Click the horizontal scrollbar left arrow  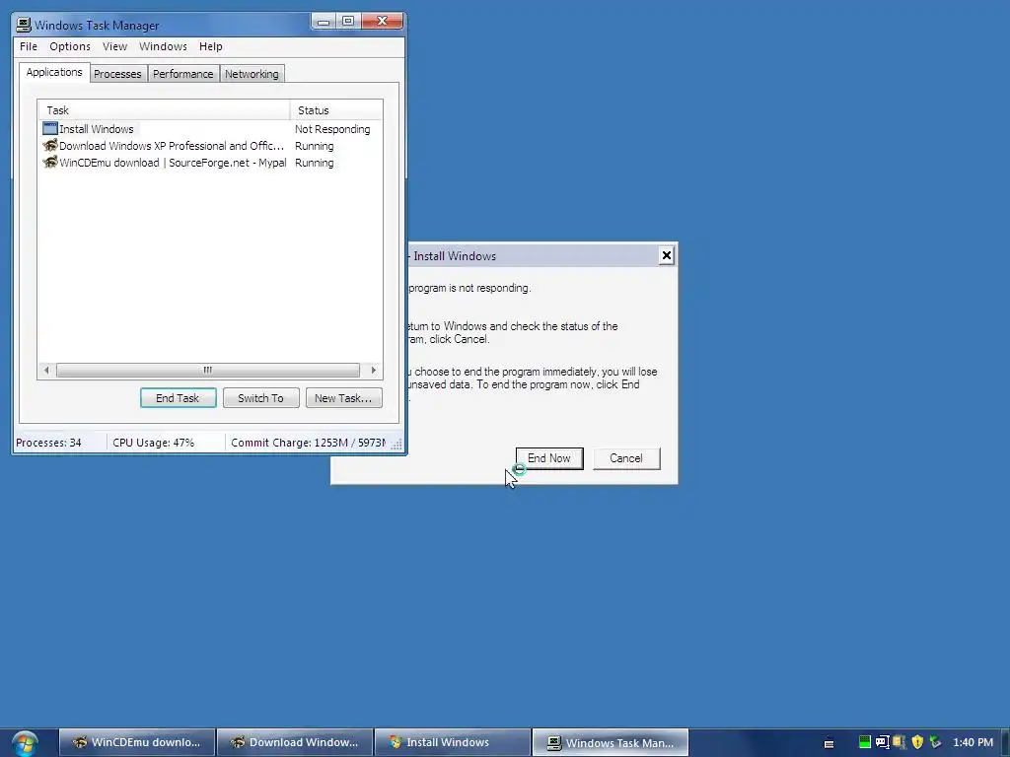click(46, 371)
